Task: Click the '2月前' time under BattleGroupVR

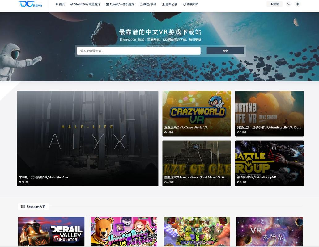Action: coord(242,182)
